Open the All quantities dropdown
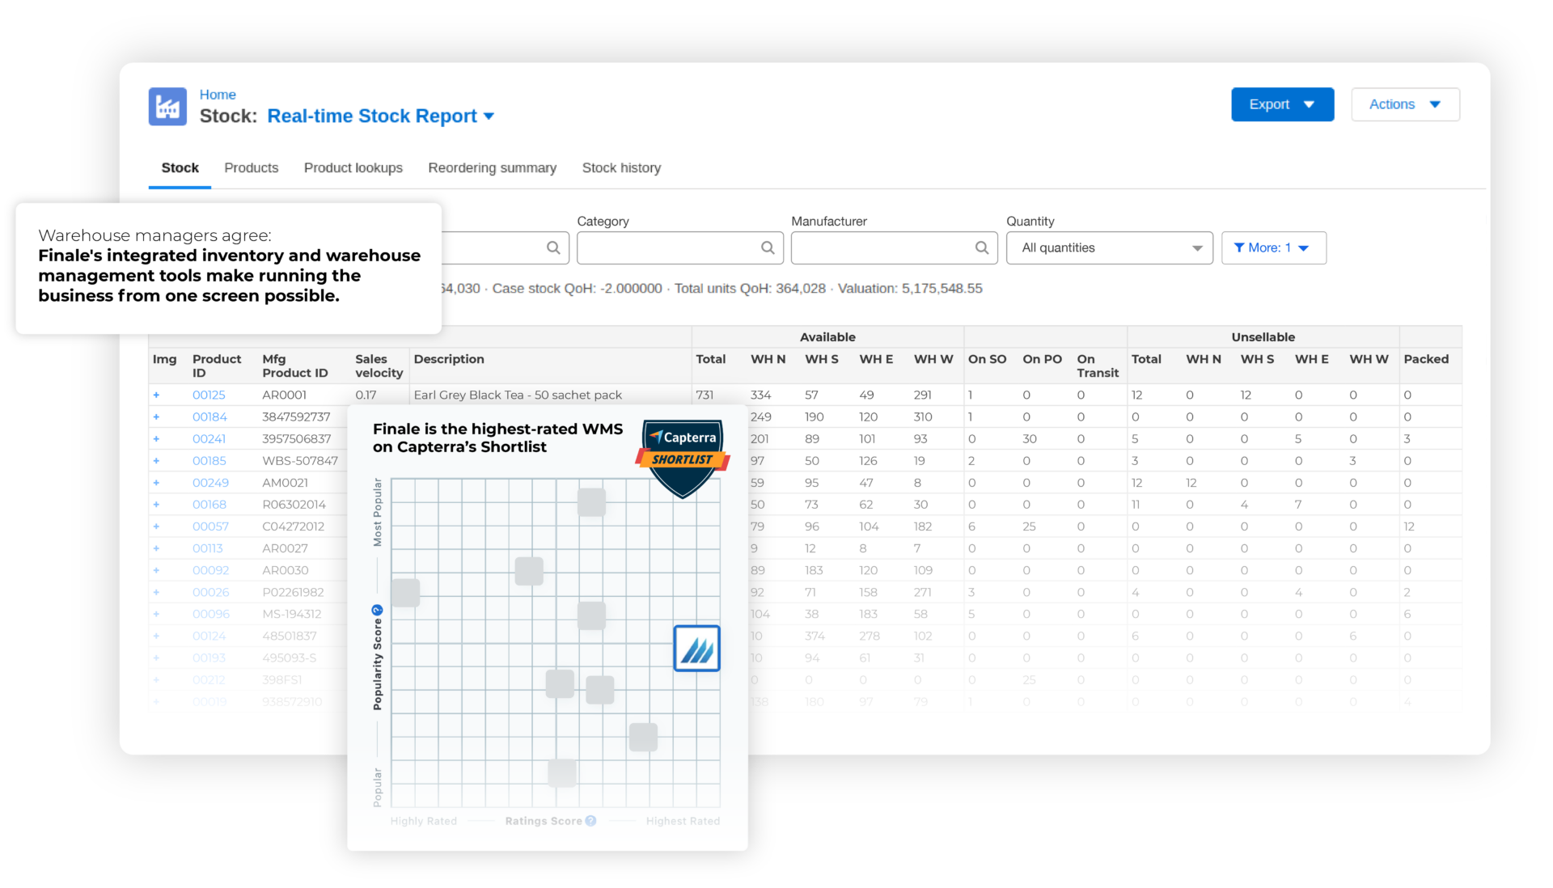Viewport: 1553px width, 888px height. (x=1109, y=247)
